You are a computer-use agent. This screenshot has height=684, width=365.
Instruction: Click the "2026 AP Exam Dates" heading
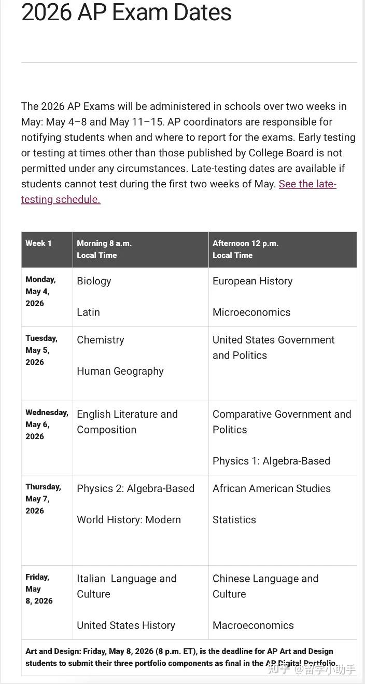click(x=127, y=12)
